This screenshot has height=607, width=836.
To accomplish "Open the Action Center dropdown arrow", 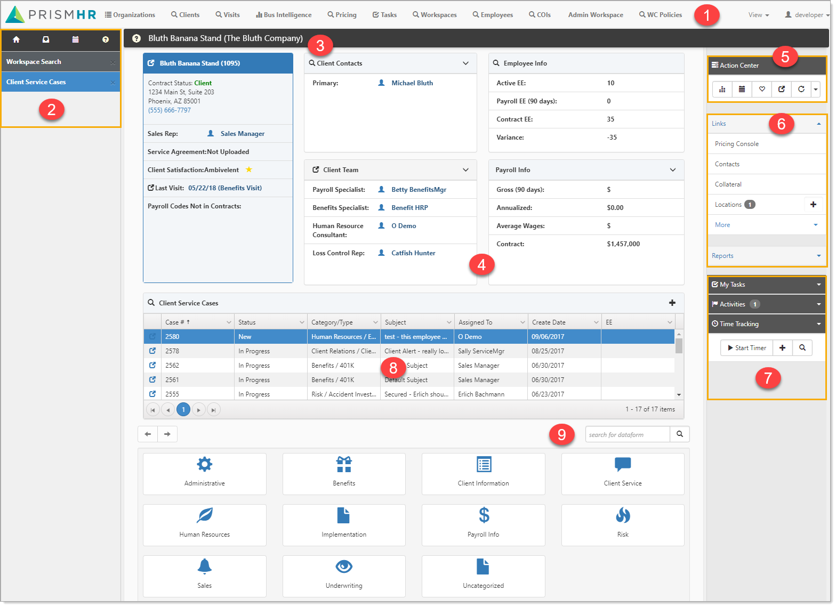I will (816, 89).
